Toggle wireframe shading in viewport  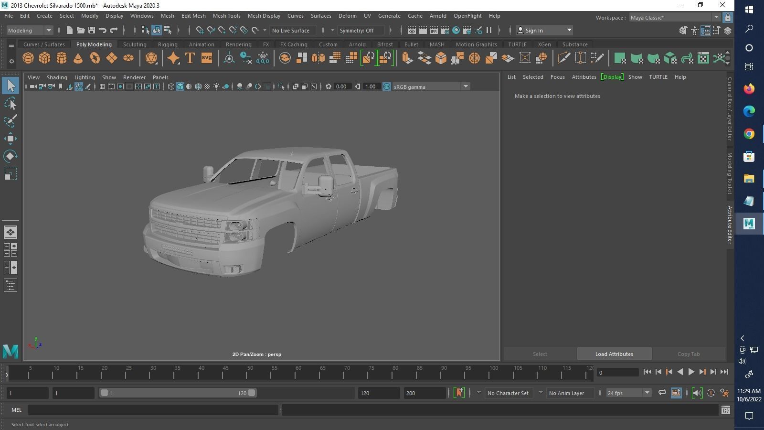click(x=171, y=86)
